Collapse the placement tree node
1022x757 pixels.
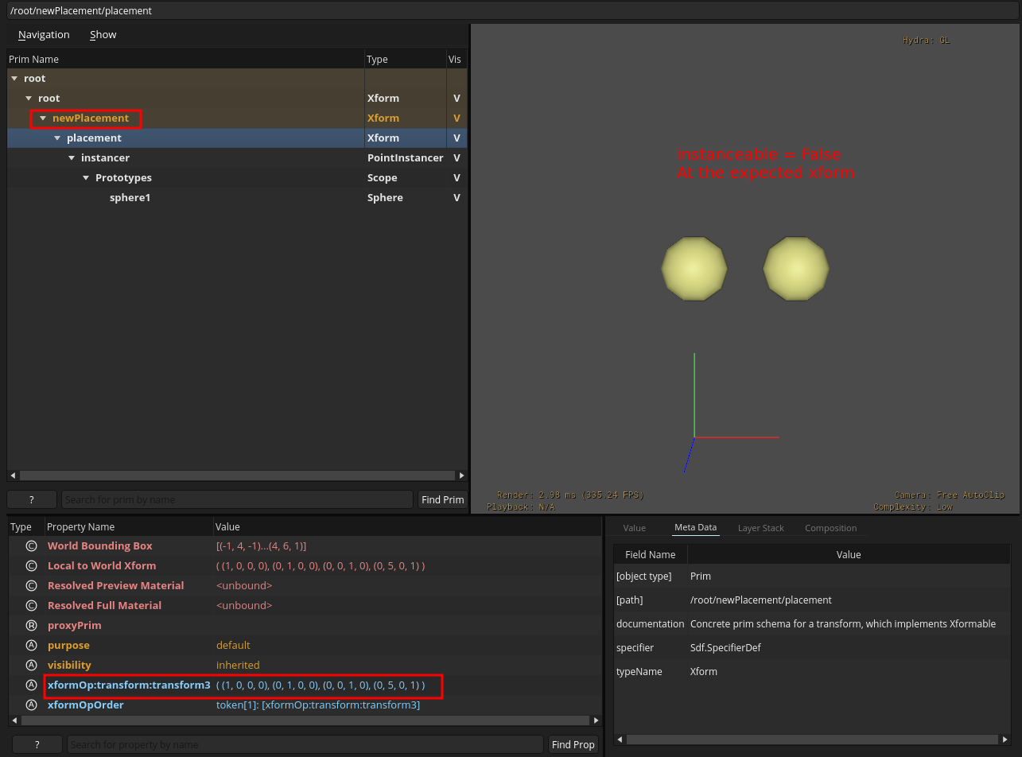click(x=57, y=138)
